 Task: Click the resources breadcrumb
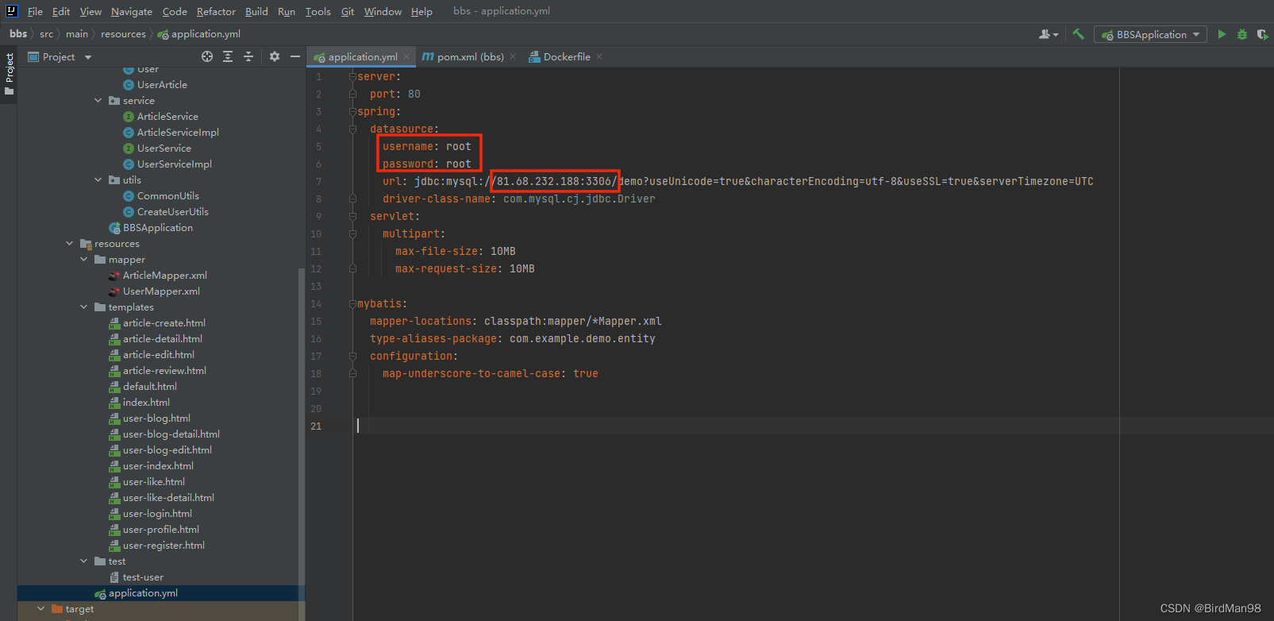point(123,33)
